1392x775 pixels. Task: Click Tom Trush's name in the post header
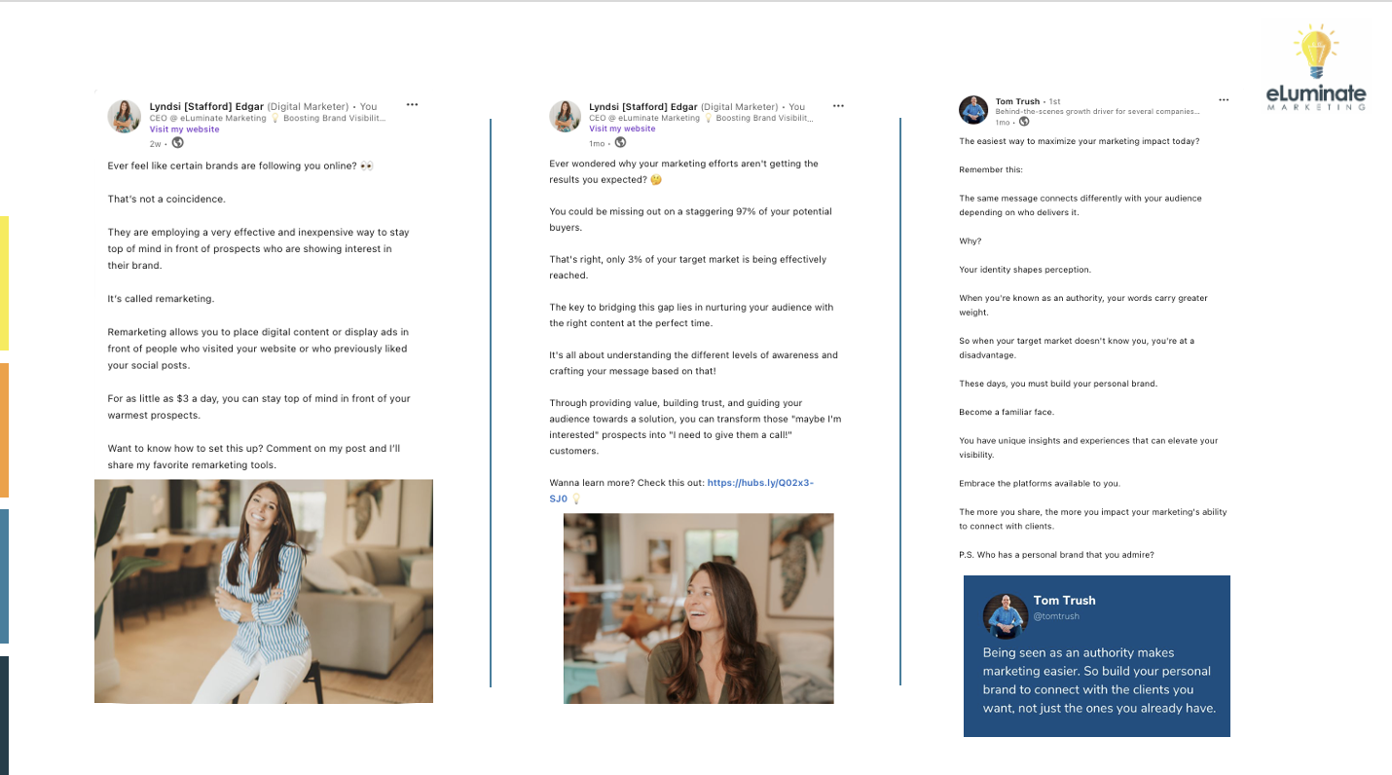[x=1017, y=101]
